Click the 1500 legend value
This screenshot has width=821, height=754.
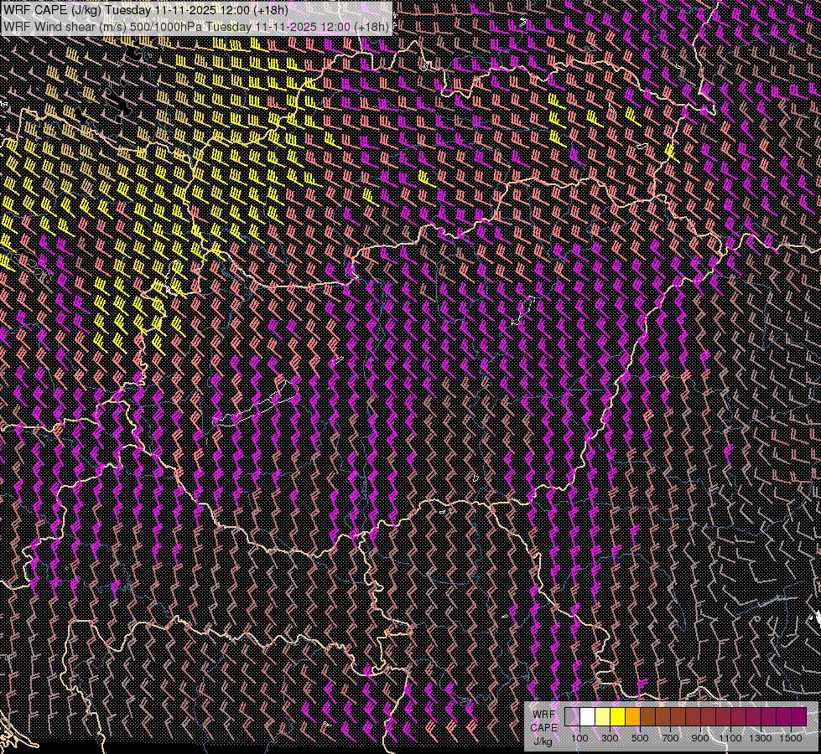coord(791,738)
